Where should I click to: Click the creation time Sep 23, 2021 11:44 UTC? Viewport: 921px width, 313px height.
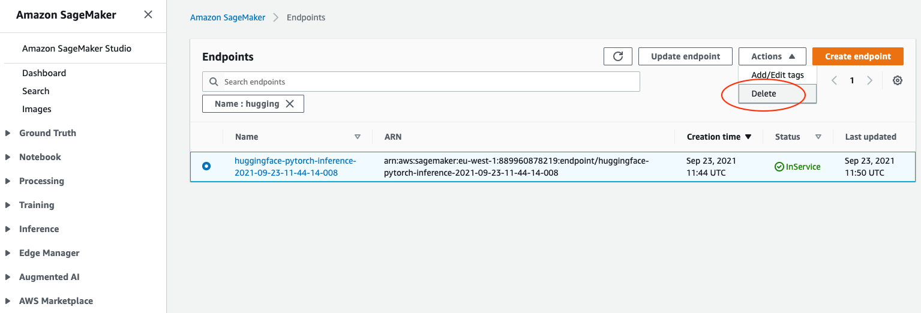(712, 167)
